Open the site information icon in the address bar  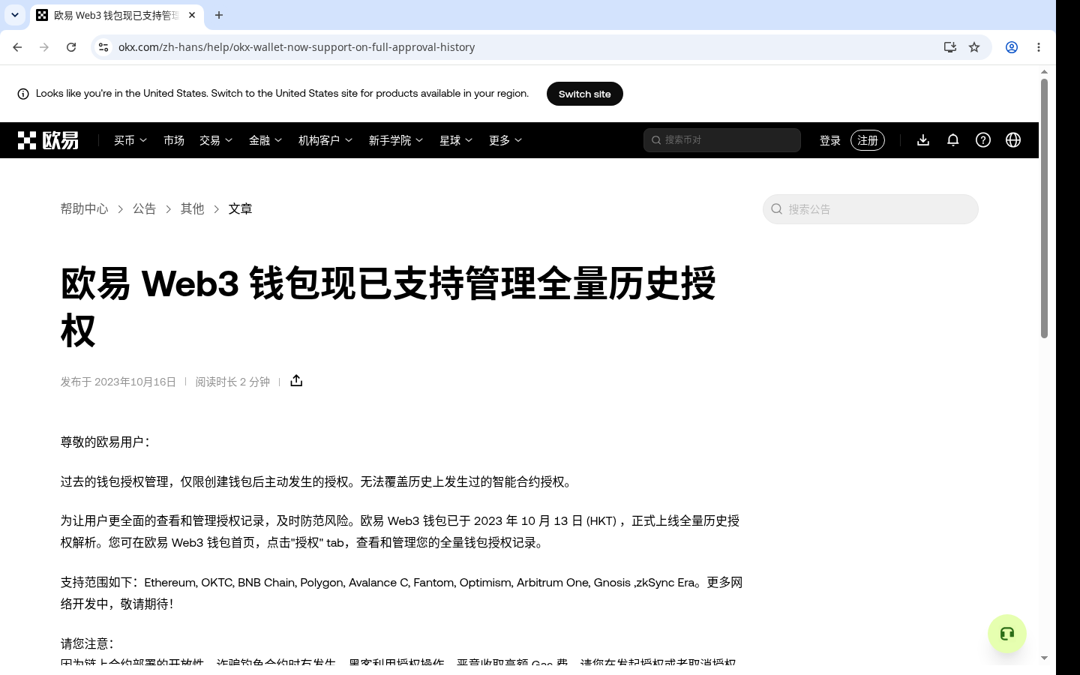pos(103,47)
